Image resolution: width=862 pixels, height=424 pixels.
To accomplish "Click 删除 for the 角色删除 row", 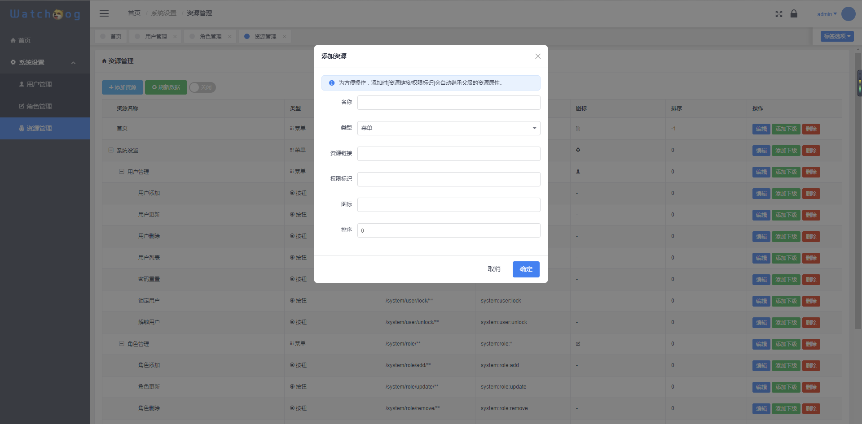I will (x=811, y=409).
